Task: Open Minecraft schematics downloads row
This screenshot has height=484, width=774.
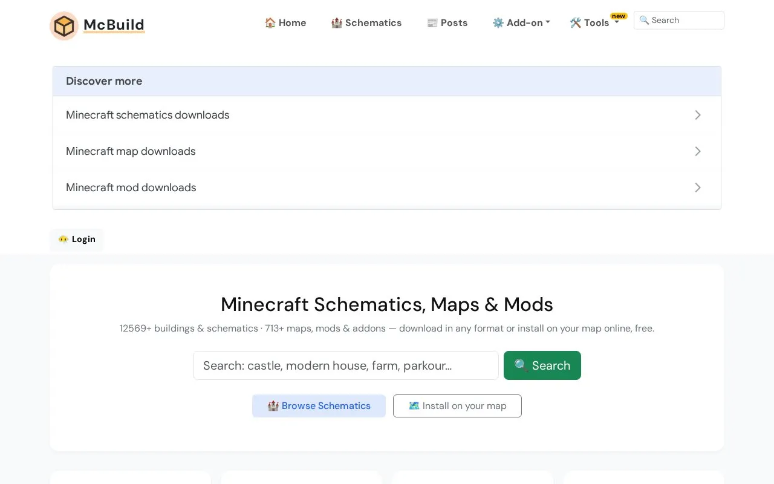Action: 387,115
